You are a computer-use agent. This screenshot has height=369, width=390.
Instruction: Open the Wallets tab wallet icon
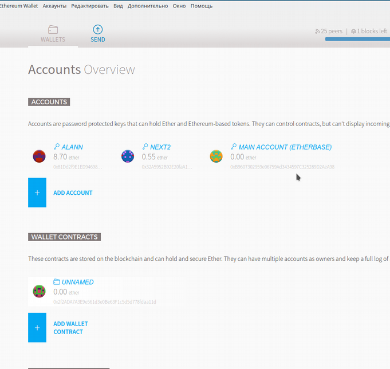[53, 30]
